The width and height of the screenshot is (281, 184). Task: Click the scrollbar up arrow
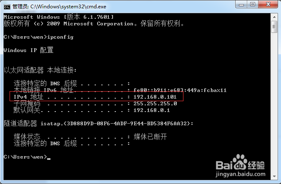pyautogui.click(x=274, y=17)
